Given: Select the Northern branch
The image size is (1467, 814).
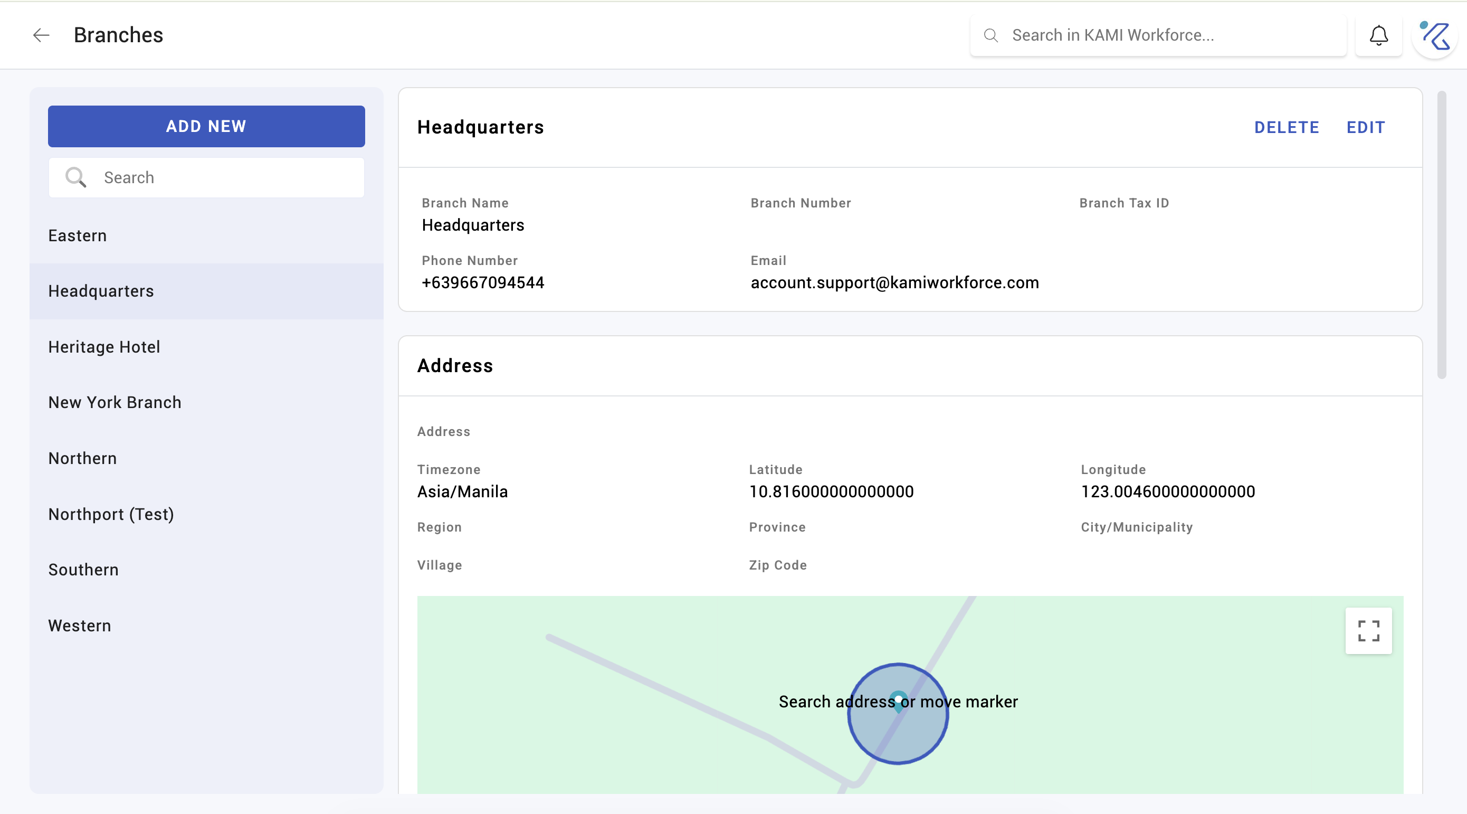Looking at the screenshot, I should (206, 458).
